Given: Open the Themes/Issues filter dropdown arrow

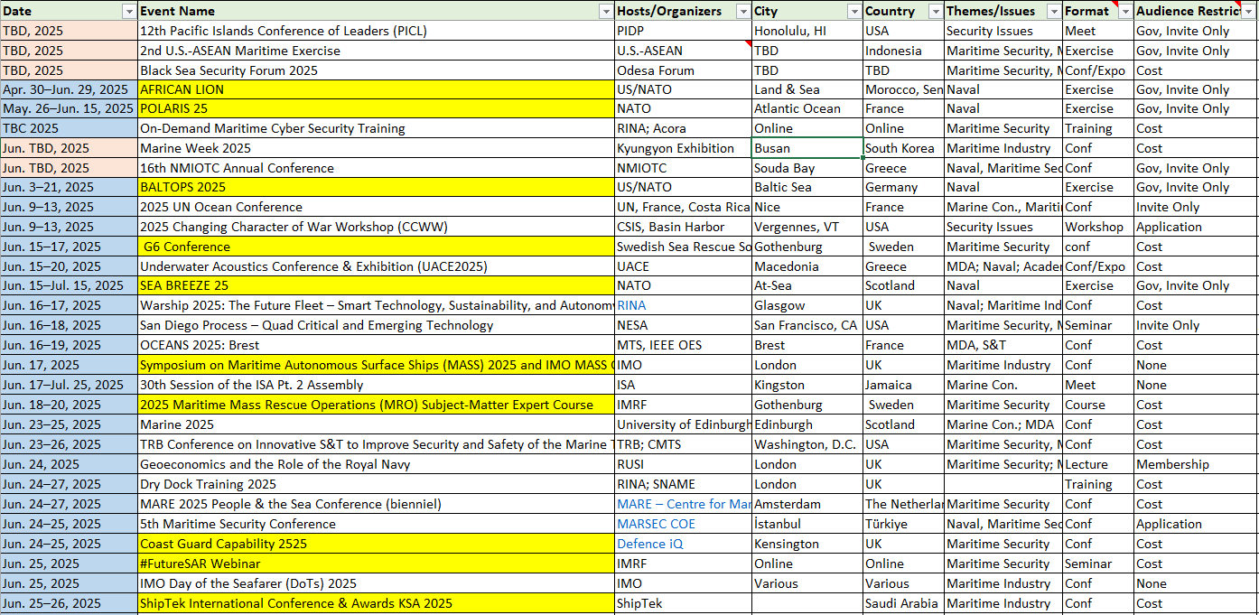Looking at the screenshot, I should click(x=1053, y=11).
